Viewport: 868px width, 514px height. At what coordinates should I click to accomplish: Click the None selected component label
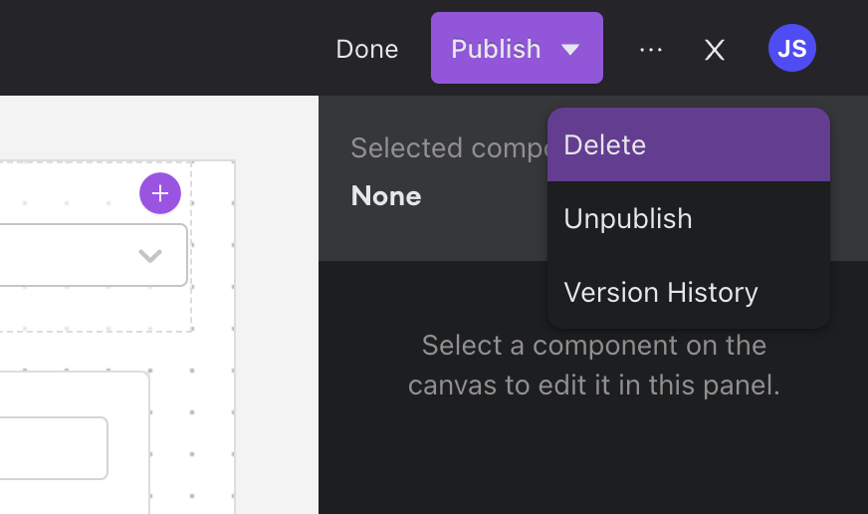point(386,196)
